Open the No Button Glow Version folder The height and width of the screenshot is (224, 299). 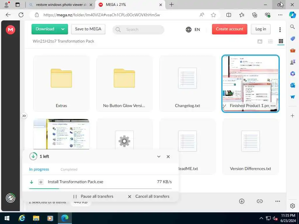tap(124, 83)
